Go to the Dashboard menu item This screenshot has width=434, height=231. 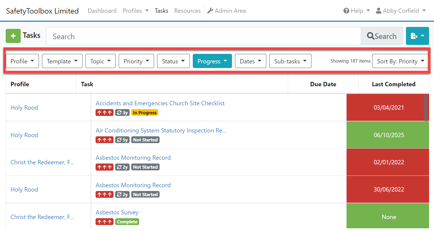pyautogui.click(x=102, y=11)
